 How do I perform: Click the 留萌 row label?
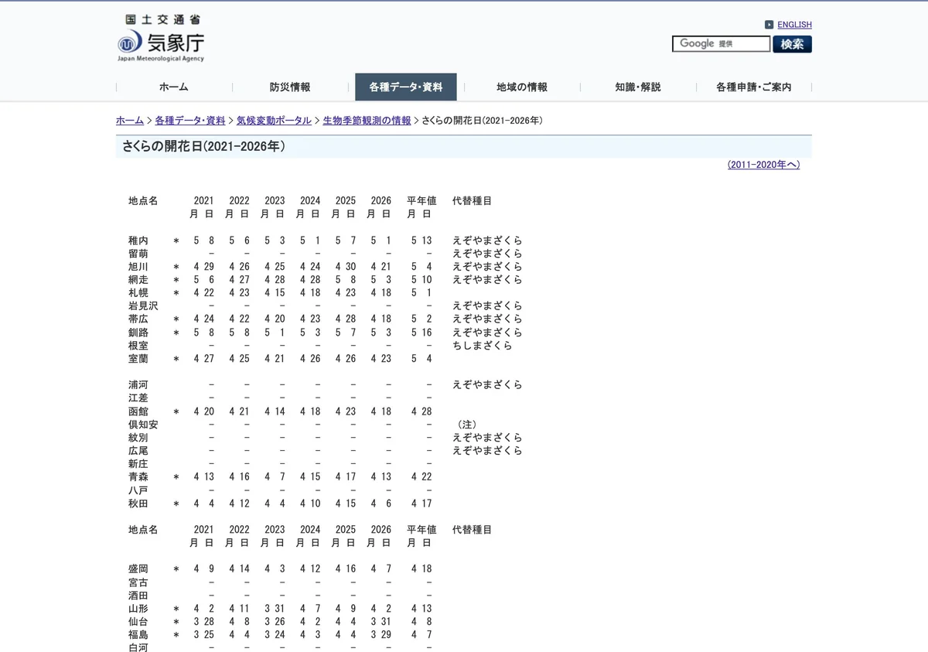pos(138,254)
